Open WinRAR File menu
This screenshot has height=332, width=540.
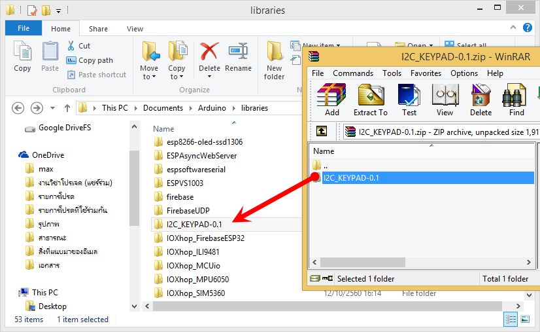(318, 73)
